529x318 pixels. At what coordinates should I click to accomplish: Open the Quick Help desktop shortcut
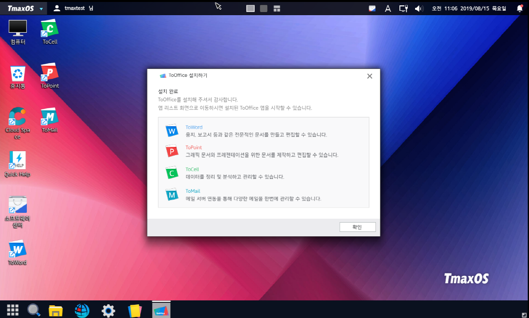[x=18, y=161]
